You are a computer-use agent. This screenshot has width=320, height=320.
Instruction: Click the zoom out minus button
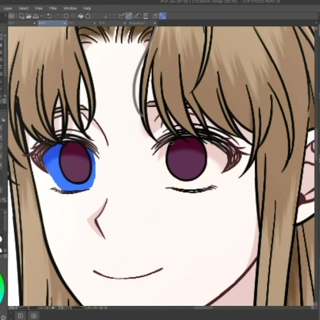pos(41,308)
